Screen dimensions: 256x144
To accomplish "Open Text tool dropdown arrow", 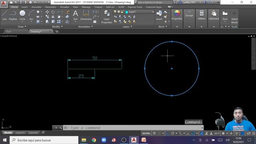I will (x=75, y=22).
